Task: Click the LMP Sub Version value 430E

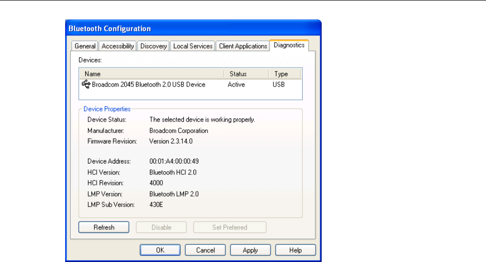Action: pyautogui.click(x=156, y=204)
